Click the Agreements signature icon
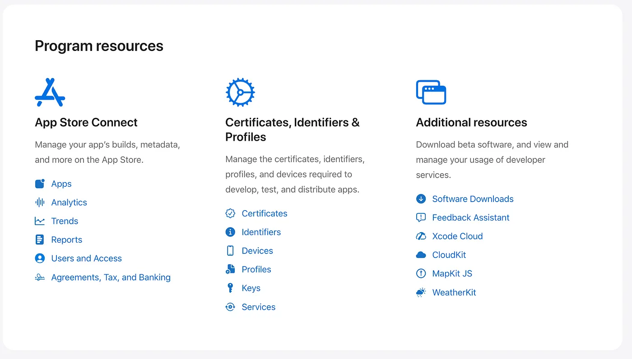The image size is (632, 359). coord(40,277)
